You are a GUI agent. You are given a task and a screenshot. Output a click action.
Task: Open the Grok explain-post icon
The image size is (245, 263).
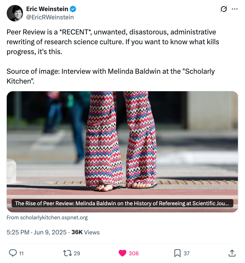tap(224, 9)
